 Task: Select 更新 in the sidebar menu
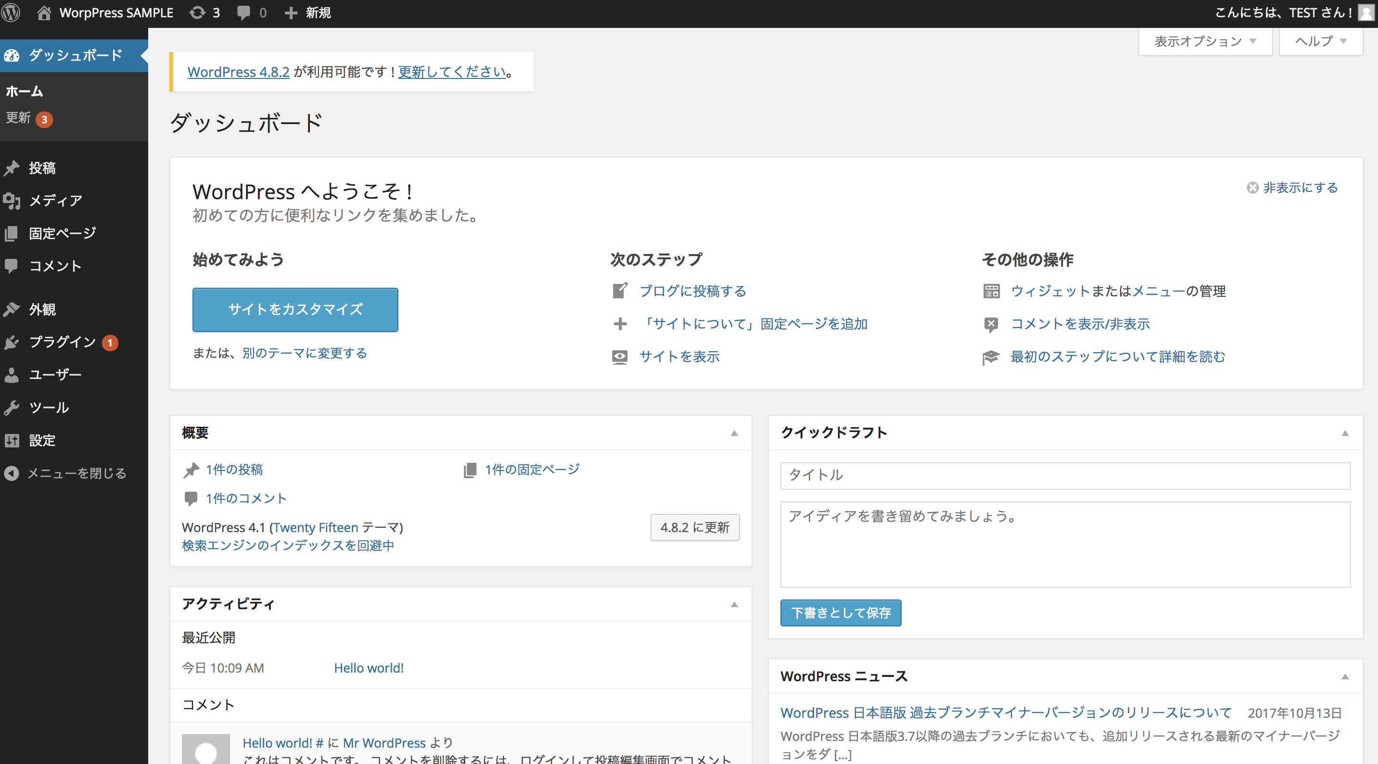coord(20,119)
